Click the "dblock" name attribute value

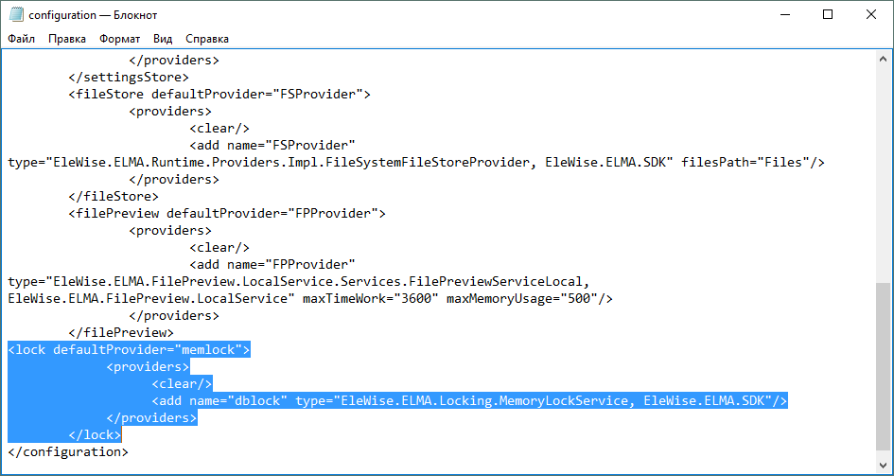coord(256,400)
